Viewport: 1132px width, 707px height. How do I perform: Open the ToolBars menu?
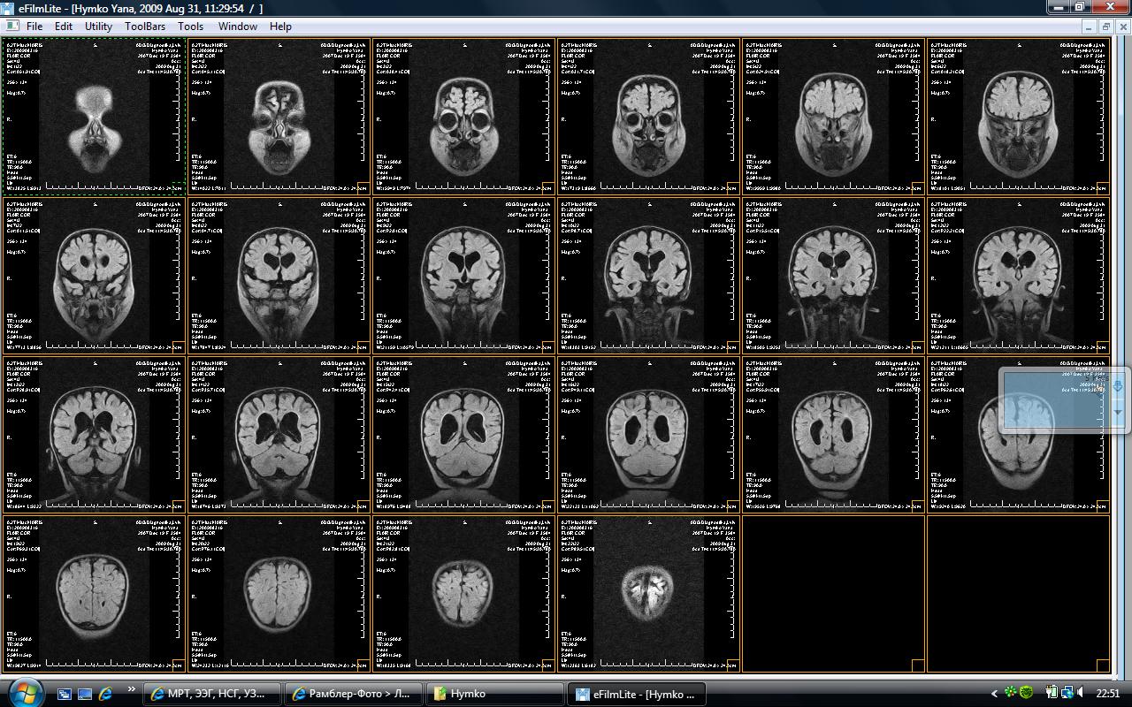click(145, 27)
